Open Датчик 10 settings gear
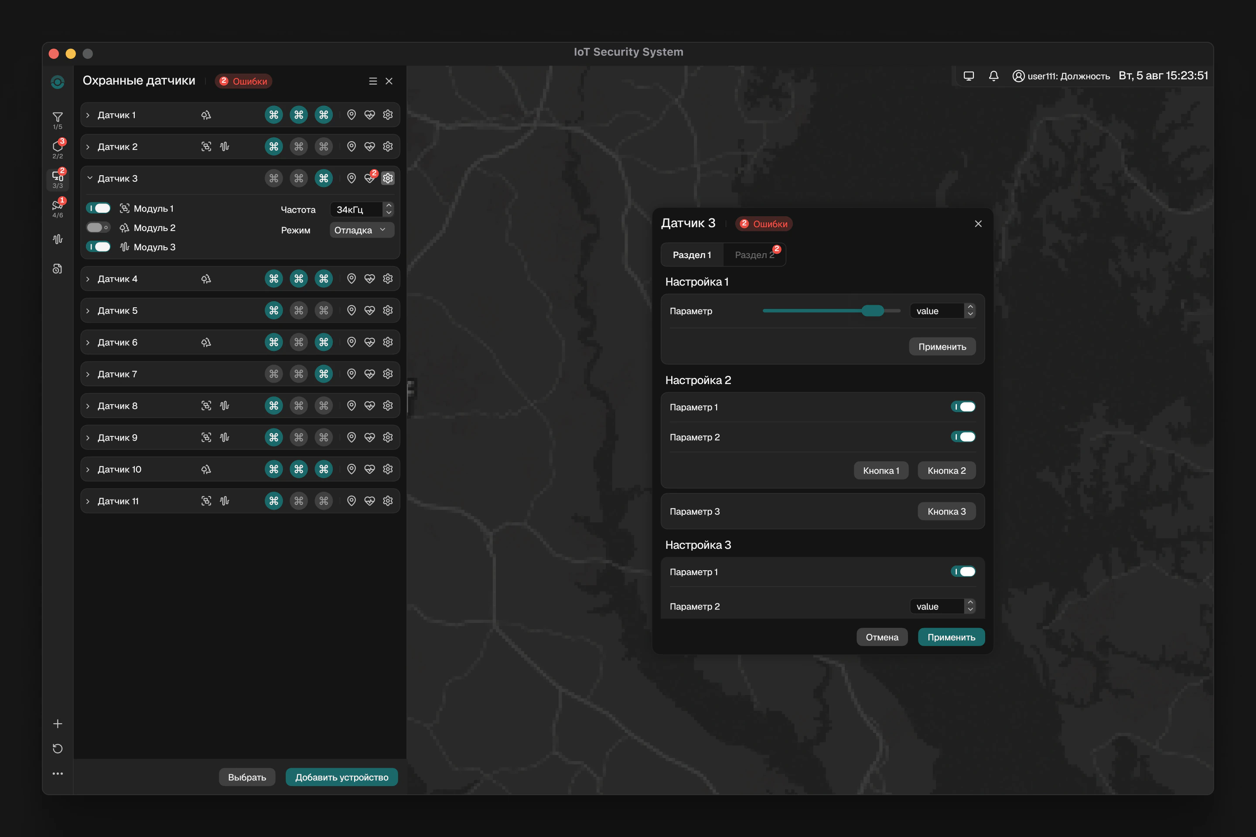Viewport: 1256px width, 837px height. point(388,469)
